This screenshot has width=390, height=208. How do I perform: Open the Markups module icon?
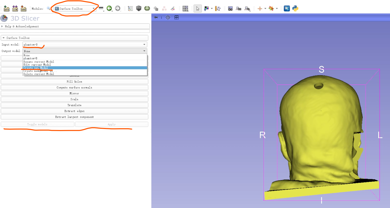tap(164, 8)
